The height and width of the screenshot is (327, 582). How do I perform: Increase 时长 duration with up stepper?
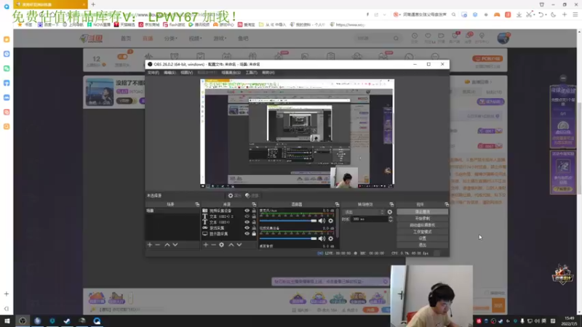(x=391, y=217)
